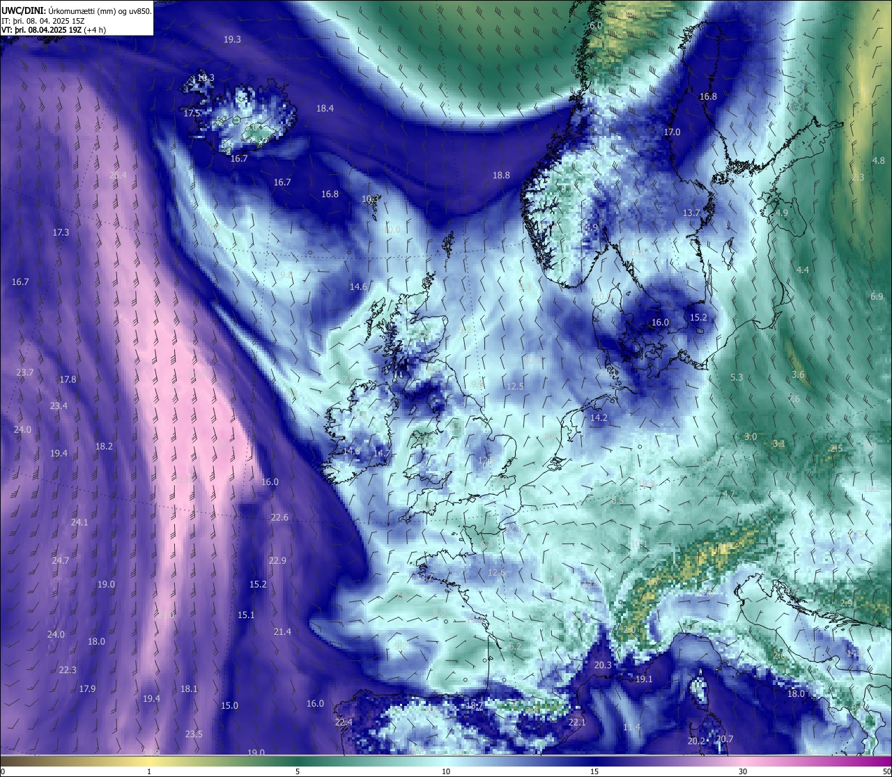
Task: Select the VT valid time line 19Z
Action: [54, 29]
